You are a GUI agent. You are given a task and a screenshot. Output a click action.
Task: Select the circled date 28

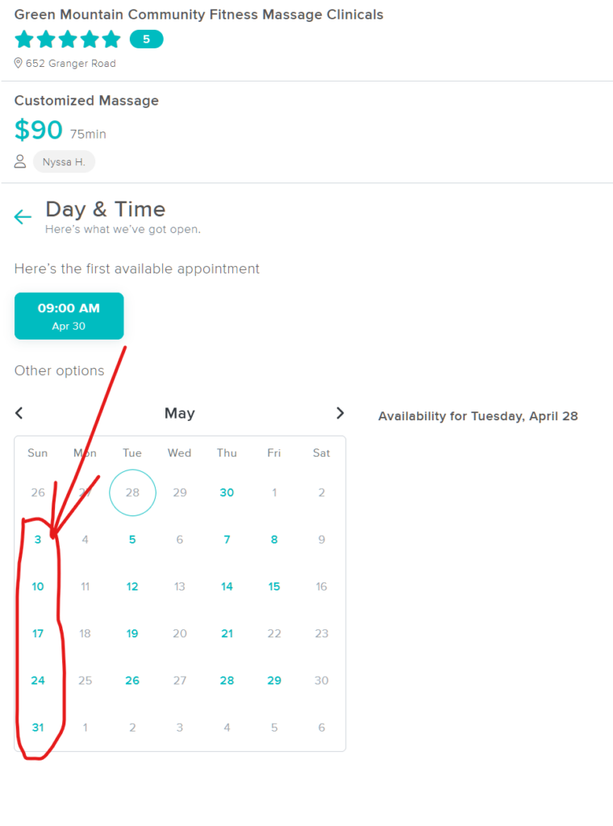pos(132,492)
